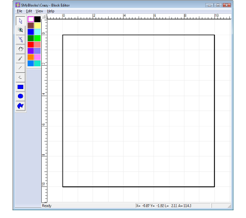Select the black color swatch
Viewport: 246px width, 218px height.
37,19
